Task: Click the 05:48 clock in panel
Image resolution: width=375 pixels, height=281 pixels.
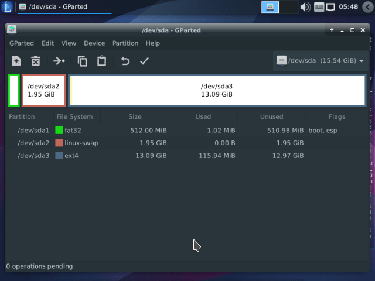Action: click(348, 6)
